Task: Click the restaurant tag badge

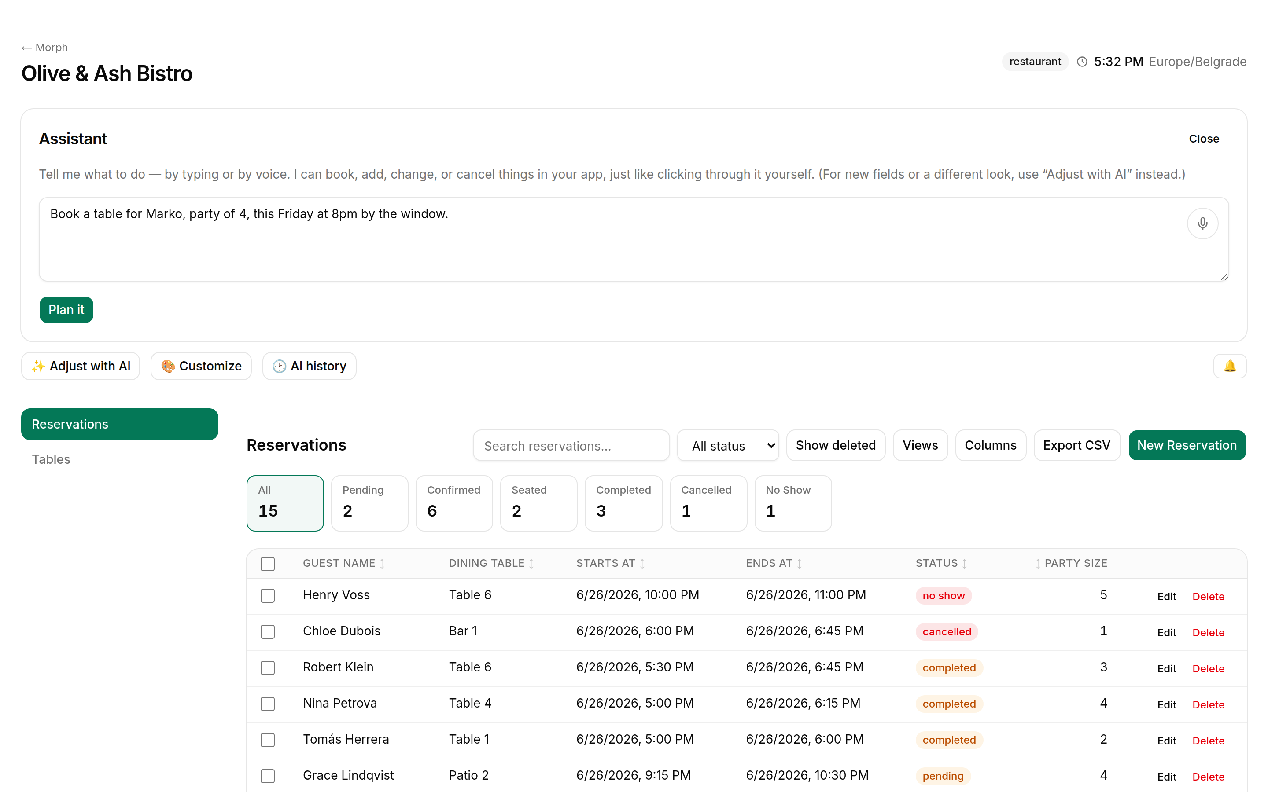Action: 1035,62
